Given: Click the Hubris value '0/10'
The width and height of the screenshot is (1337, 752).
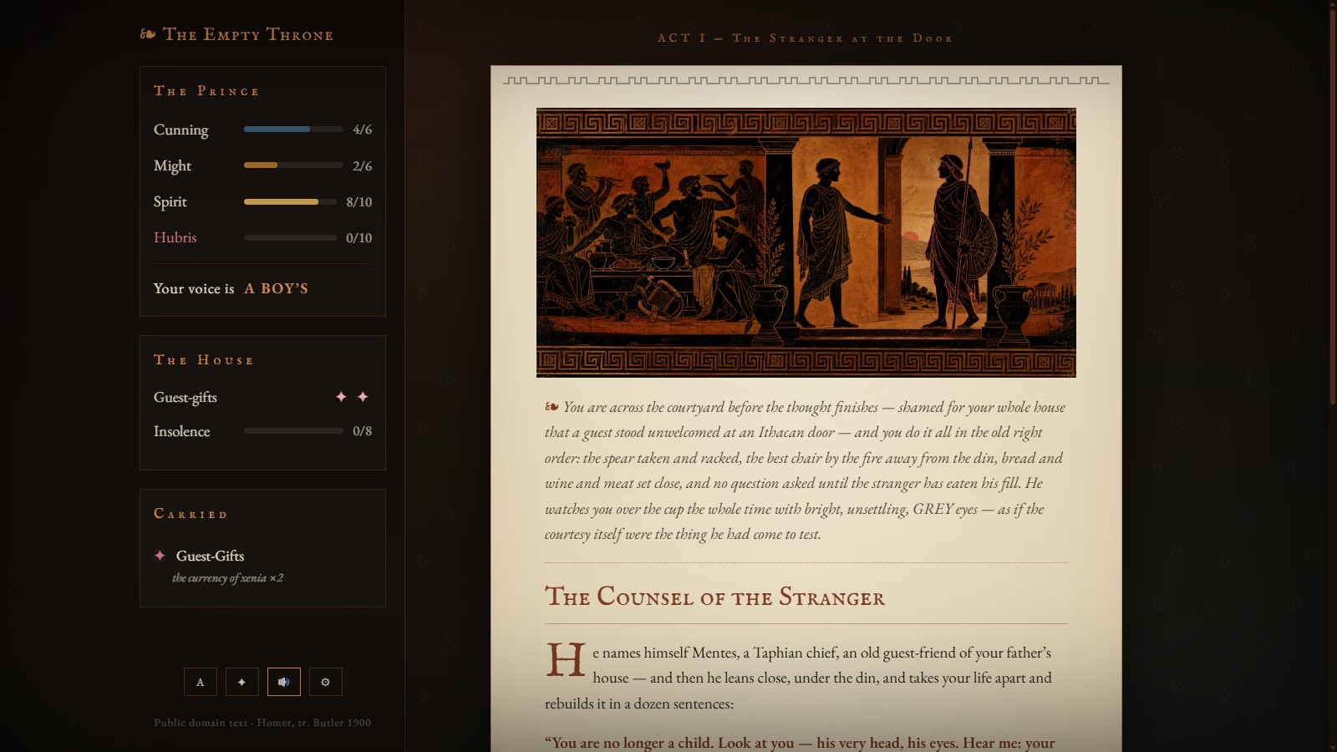Looking at the screenshot, I should point(359,237).
